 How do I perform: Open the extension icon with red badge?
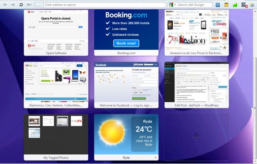[244, 5]
